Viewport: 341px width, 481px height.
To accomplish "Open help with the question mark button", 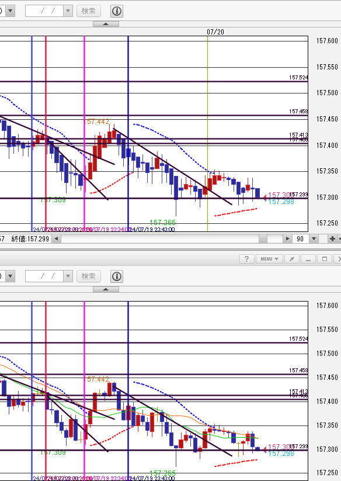I will coord(246,259).
